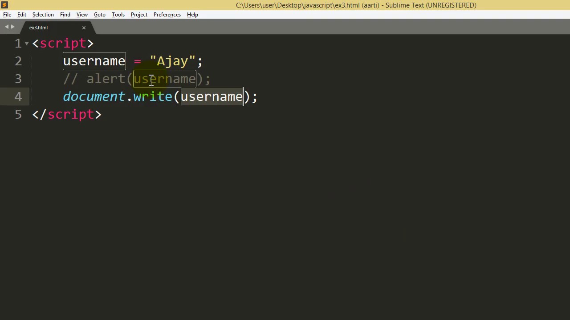570x320 pixels.
Task: Open the Goto menu
Action: point(100,15)
